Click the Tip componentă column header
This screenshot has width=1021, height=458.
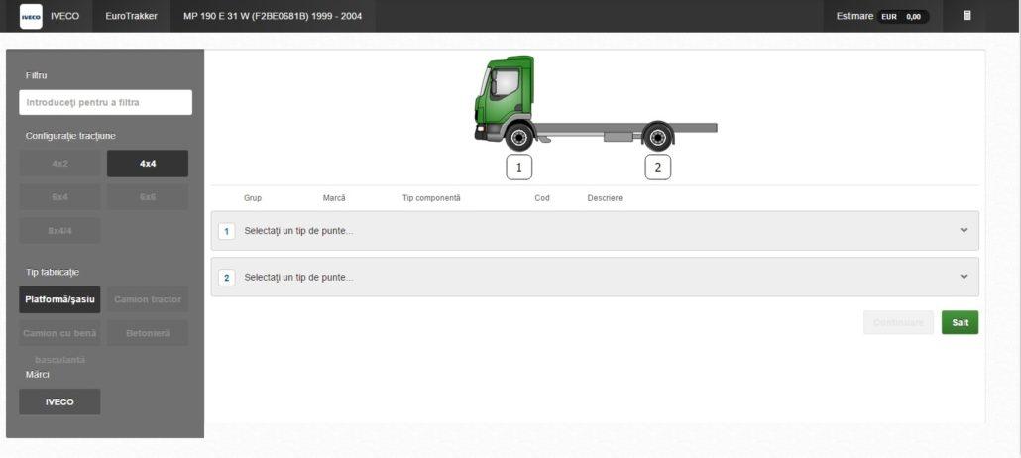pyautogui.click(x=431, y=198)
